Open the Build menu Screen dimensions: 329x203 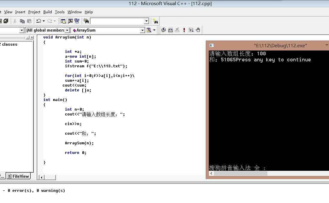pos(47,12)
